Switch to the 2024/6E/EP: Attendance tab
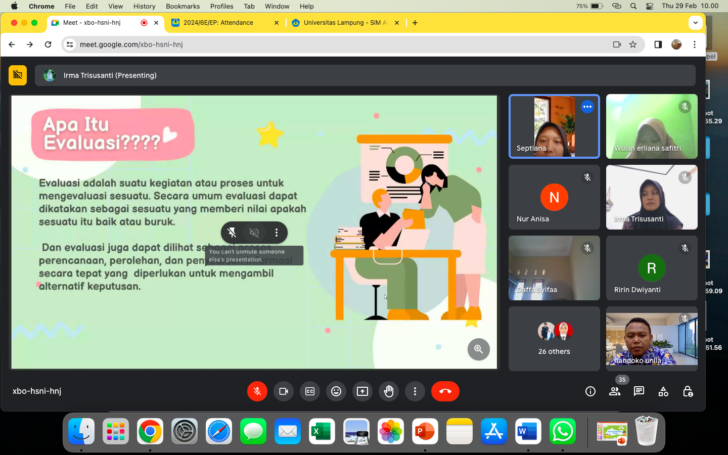The height and width of the screenshot is (455, 728). (218, 23)
